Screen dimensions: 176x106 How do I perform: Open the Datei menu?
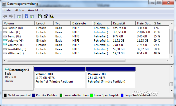tap(8, 10)
